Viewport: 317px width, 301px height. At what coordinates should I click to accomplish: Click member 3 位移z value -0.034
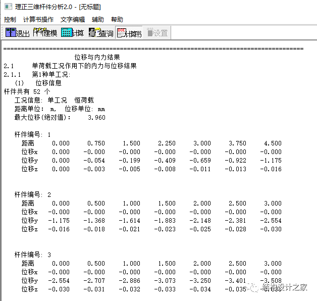pyautogui.click(x=200, y=289)
